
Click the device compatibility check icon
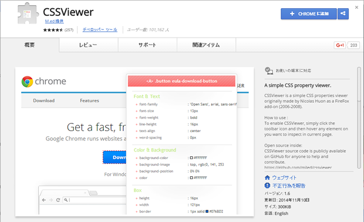(x=269, y=70)
